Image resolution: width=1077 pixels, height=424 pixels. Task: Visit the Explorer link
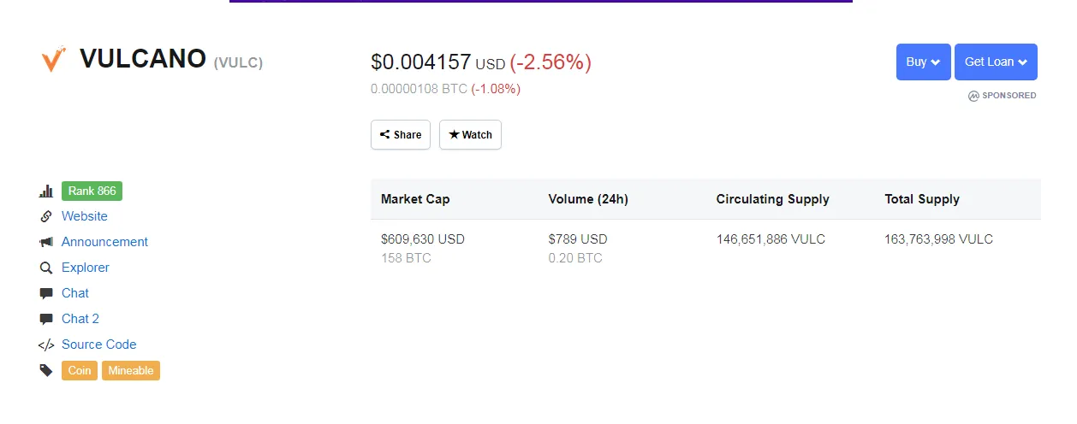pyautogui.click(x=86, y=268)
